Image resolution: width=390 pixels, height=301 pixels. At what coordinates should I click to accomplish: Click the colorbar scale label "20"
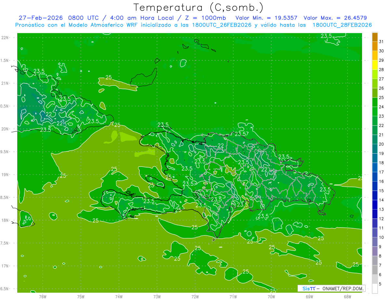tap(381, 144)
